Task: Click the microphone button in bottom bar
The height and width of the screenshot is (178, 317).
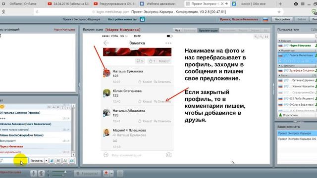Action: pos(34,173)
